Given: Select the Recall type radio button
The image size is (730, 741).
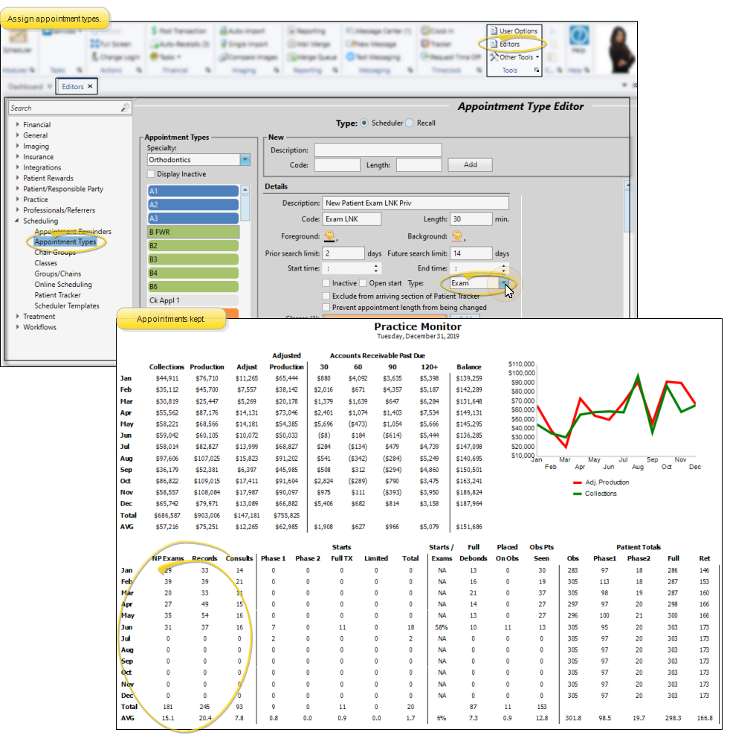Looking at the screenshot, I should (x=410, y=123).
